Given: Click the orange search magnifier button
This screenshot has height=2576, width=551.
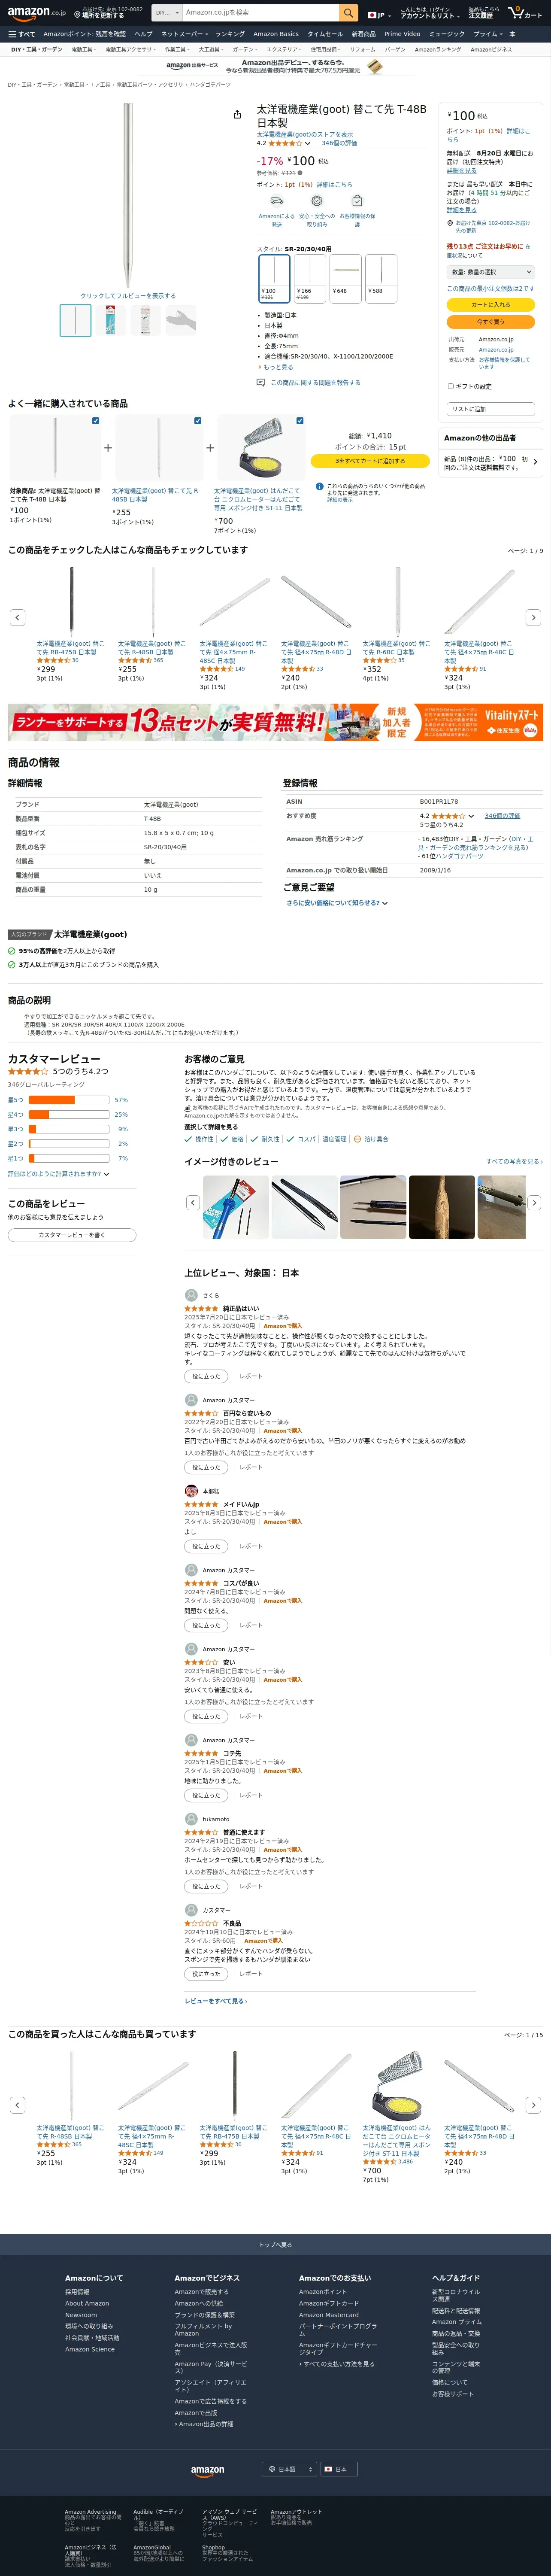Looking at the screenshot, I should pyautogui.click(x=348, y=13).
